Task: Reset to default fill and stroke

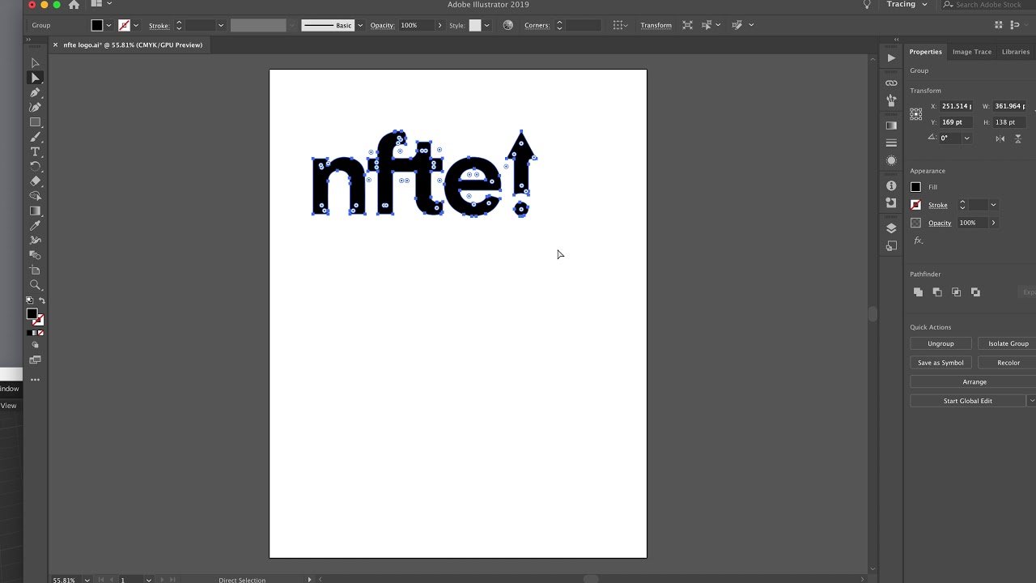Action: (x=29, y=300)
